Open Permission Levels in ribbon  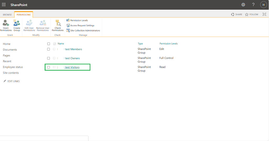pyautogui.click(x=77, y=20)
